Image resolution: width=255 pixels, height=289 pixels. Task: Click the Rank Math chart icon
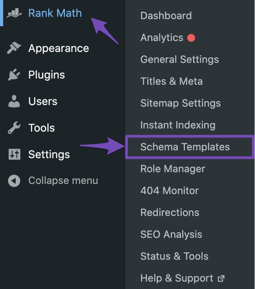(x=14, y=13)
